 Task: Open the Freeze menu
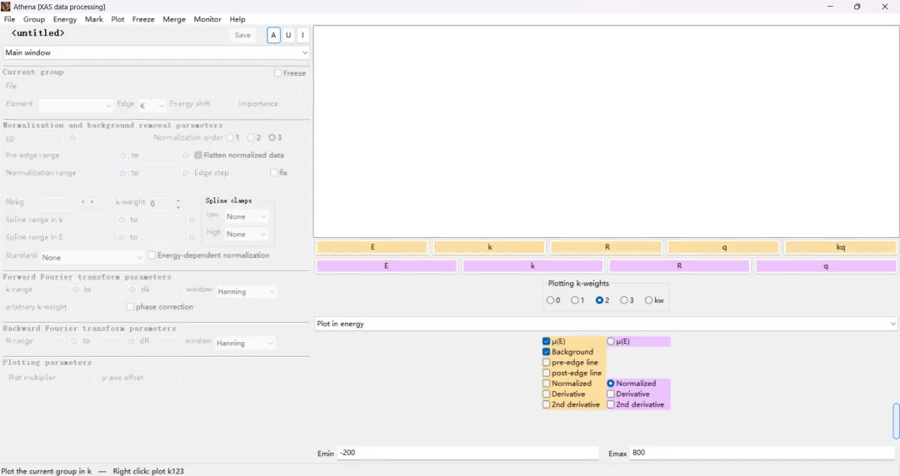coord(143,19)
